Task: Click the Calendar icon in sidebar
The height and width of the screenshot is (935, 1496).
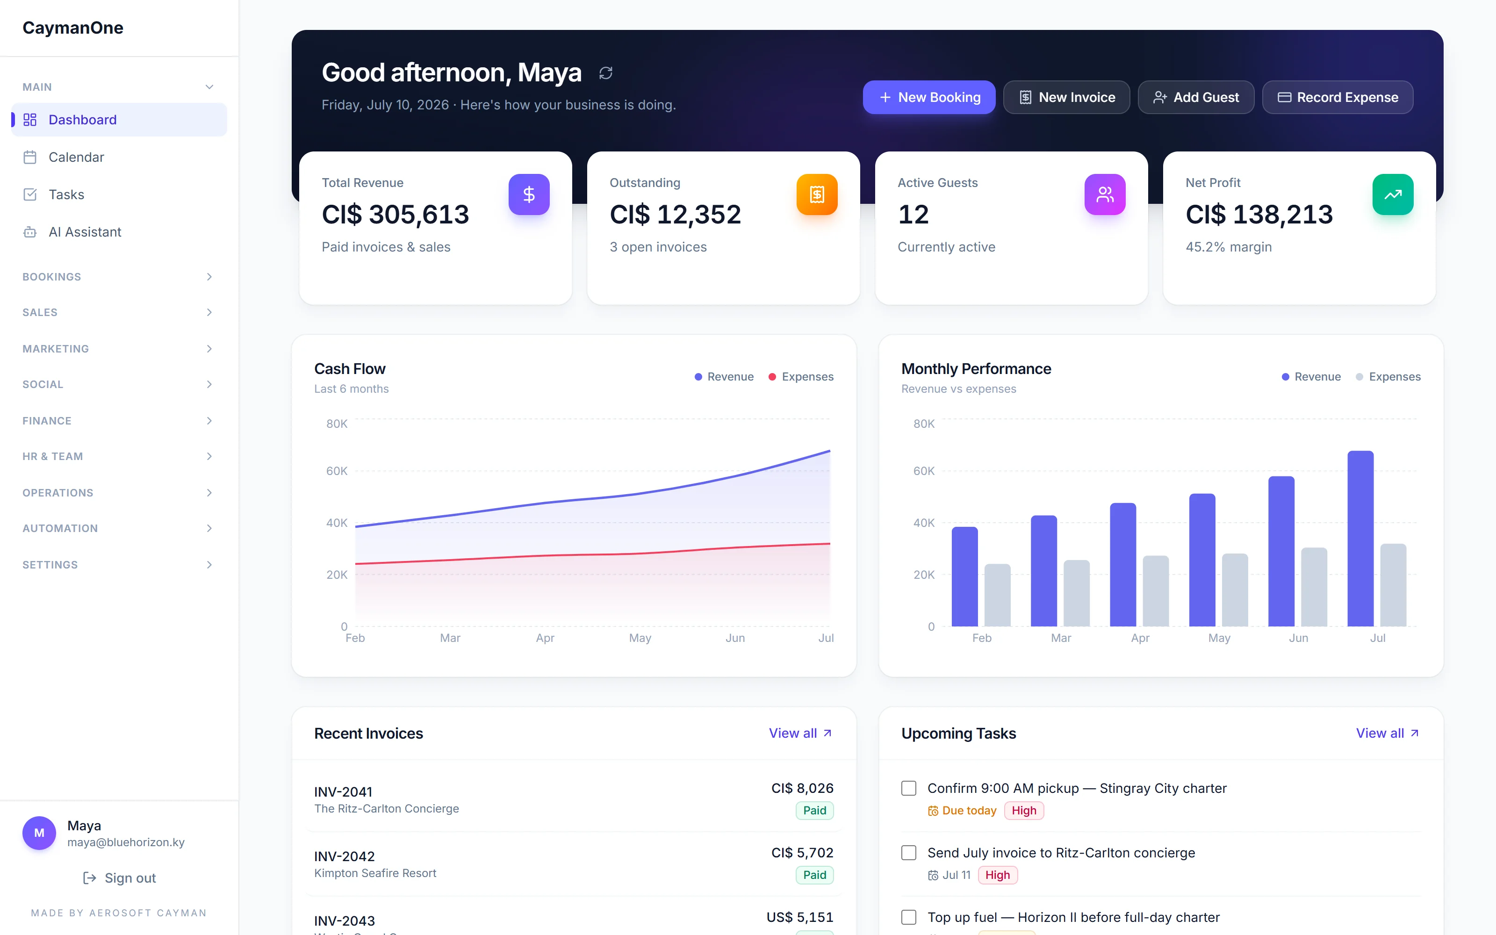Action: 29,157
